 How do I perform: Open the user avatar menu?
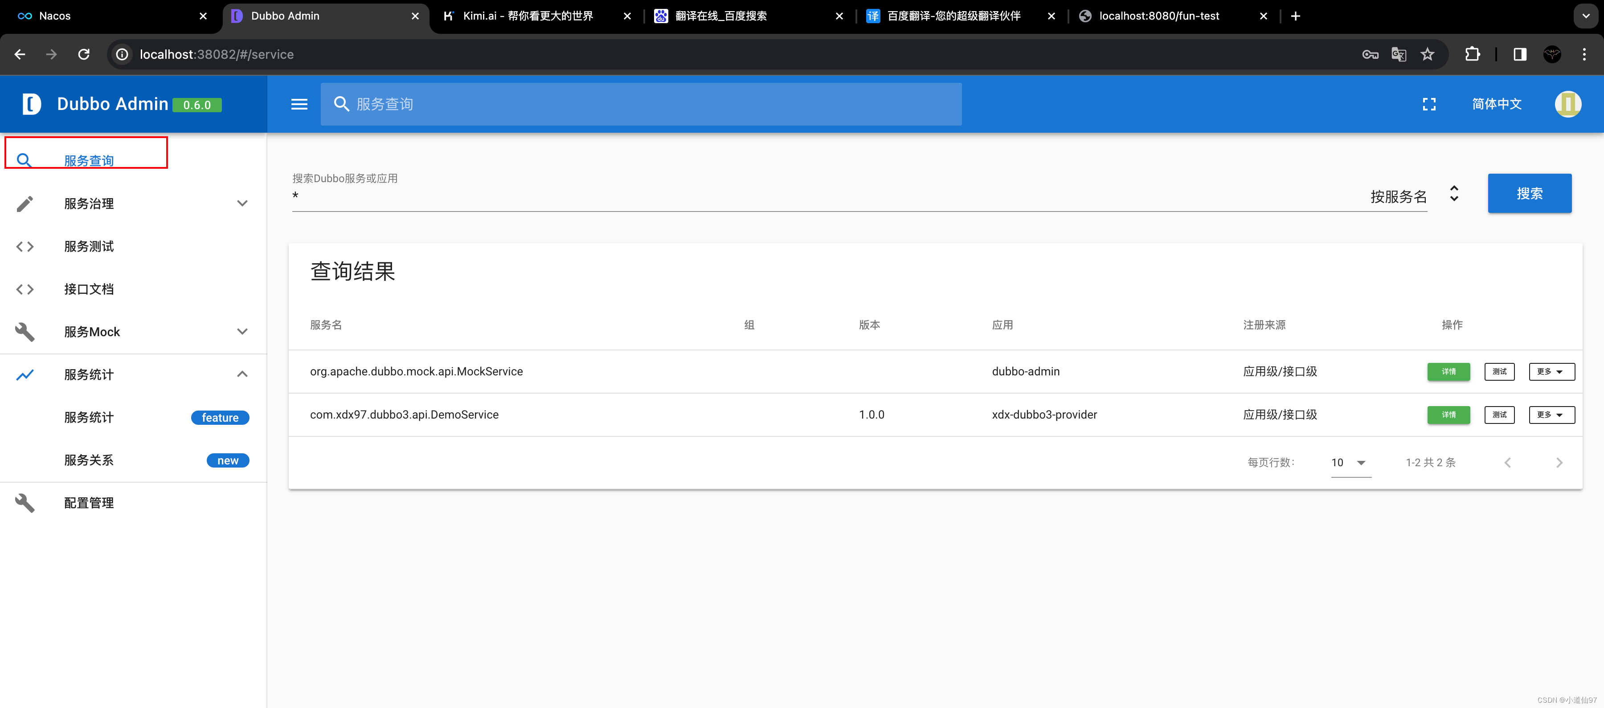point(1567,104)
